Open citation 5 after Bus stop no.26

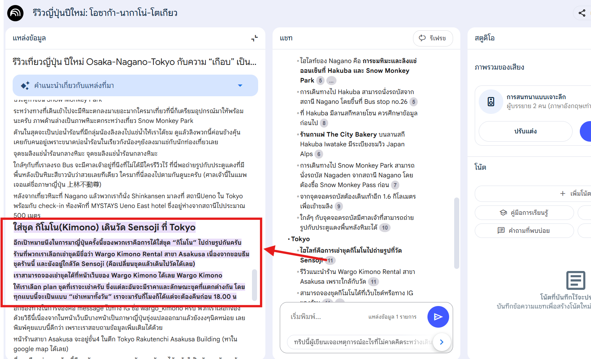pos(413,102)
